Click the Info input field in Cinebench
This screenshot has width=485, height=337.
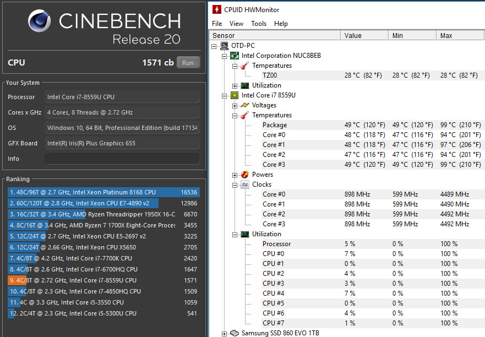pyautogui.click(x=122, y=159)
